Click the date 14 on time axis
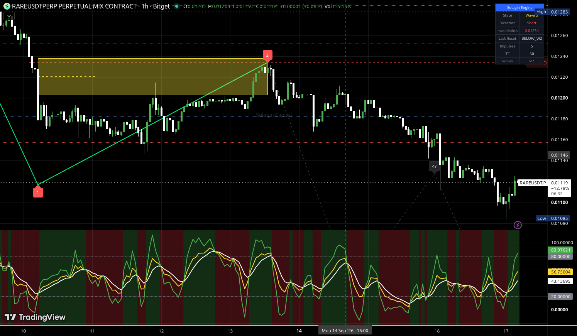 coord(299,331)
